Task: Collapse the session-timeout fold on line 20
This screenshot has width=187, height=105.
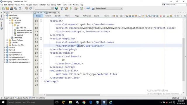Action: [41, 56]
